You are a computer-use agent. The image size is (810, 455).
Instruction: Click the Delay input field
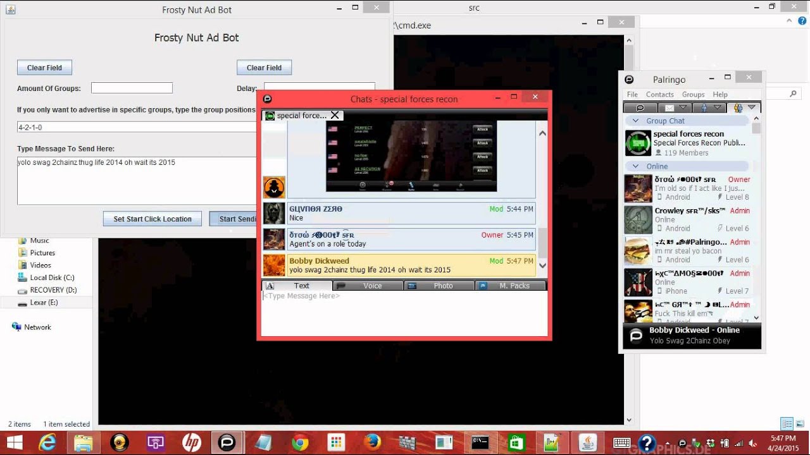pyautogui.click(x=319, y=88)
